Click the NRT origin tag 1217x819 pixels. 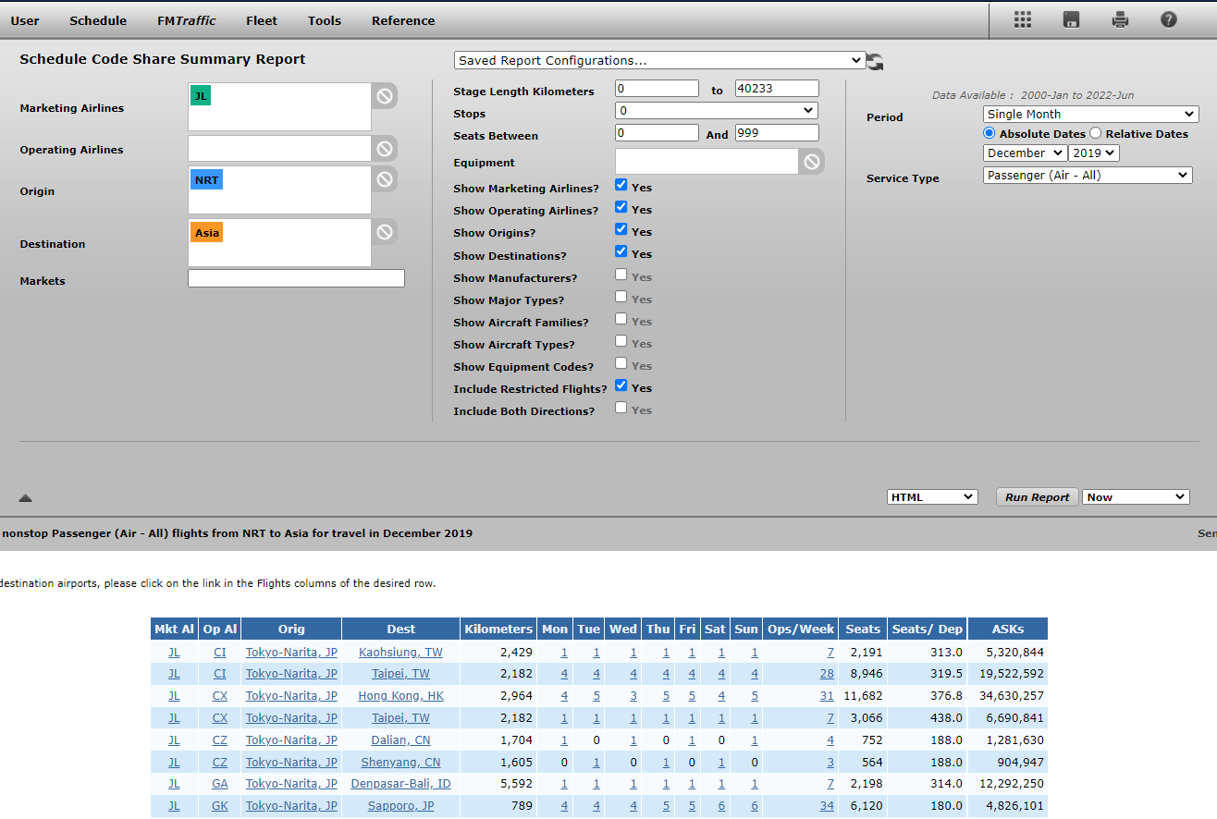(x=207, y=180)
